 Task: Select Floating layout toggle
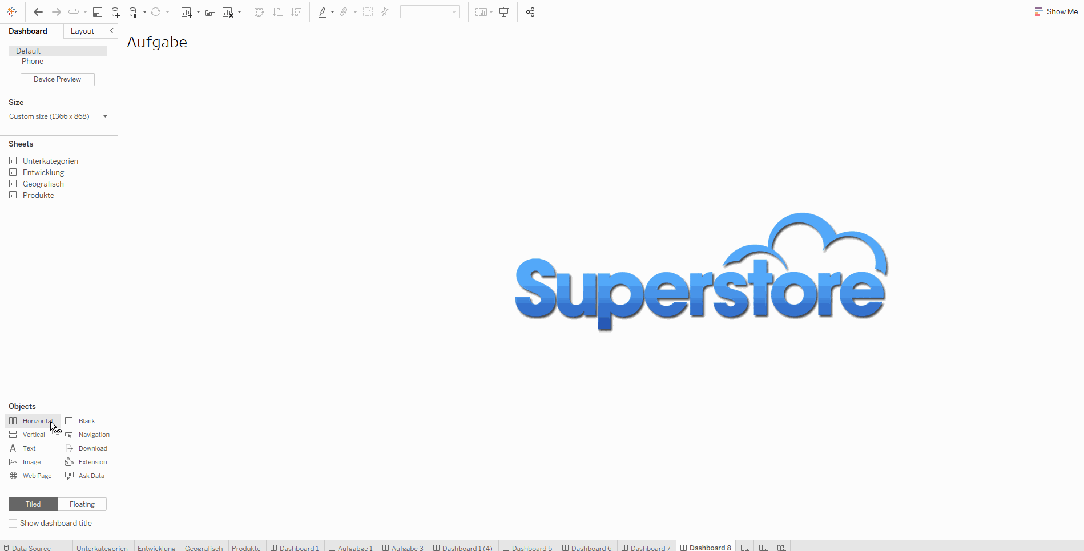pos(82,504)
